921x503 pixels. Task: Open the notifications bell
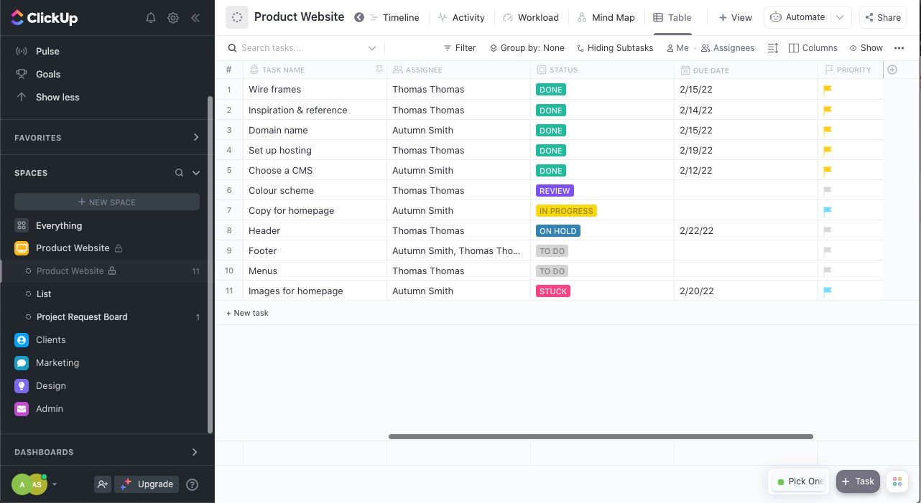pos(151,18)
